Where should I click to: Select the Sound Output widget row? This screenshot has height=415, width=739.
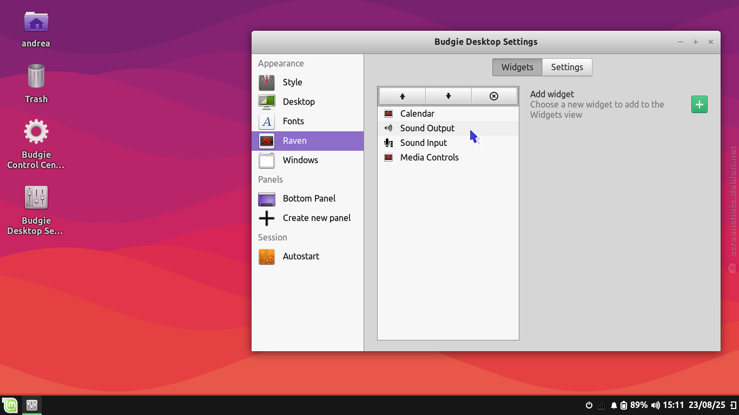click(448, 128)
